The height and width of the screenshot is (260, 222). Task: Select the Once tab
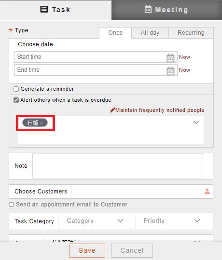click(115, 33)
